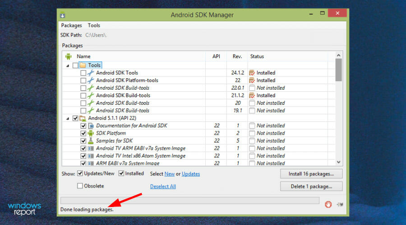
Task: Close the Android SDK Manager window
Action: 337,13
